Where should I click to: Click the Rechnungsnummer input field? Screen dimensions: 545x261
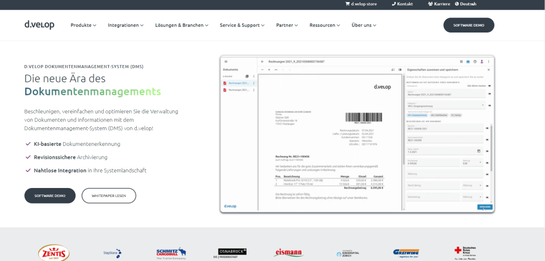click(x=445, y=139)
